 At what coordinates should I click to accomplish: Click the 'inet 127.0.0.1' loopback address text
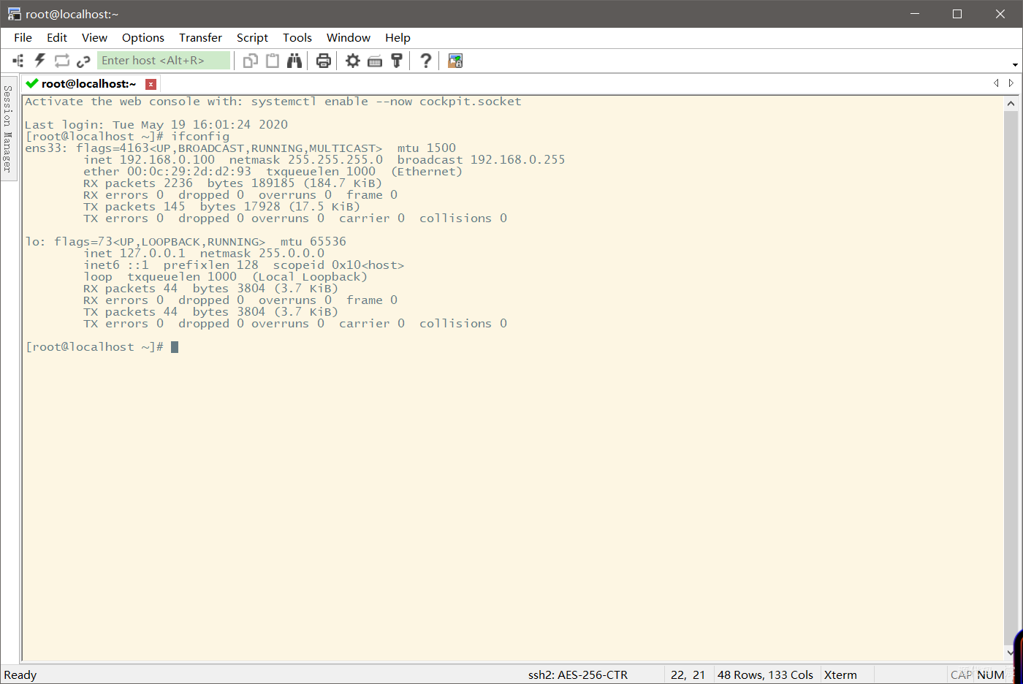coord(134,254)
